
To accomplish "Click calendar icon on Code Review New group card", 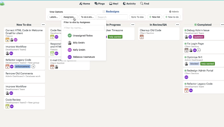I will (7, 107).
